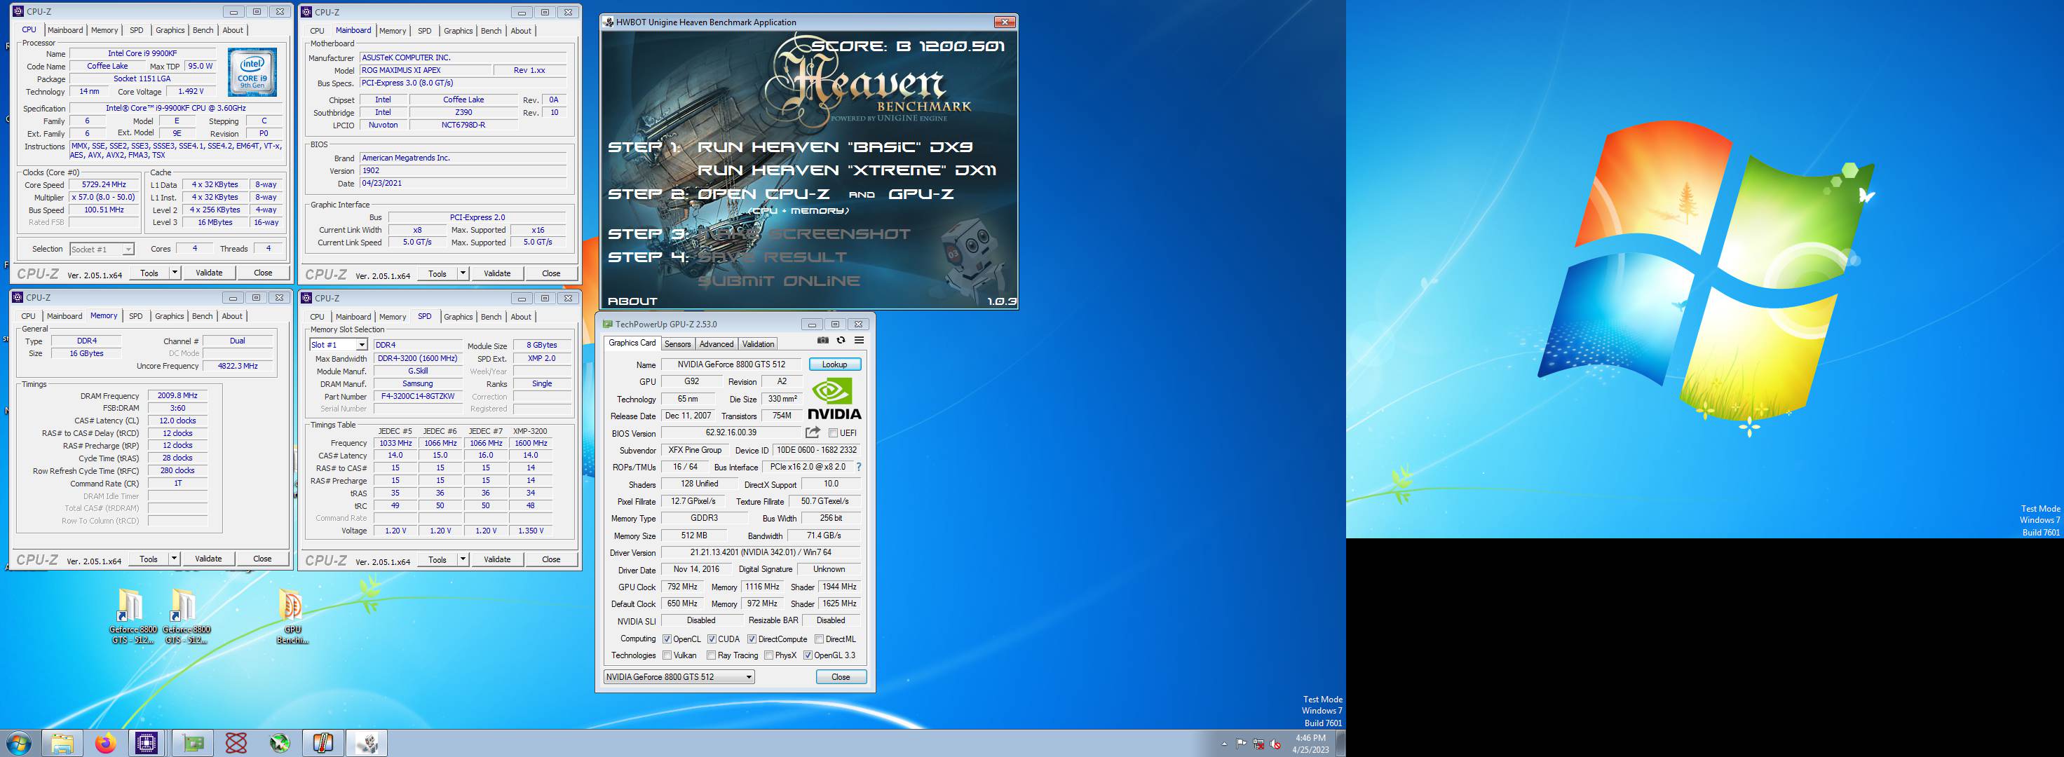Screen dimensions: 2064x757
Task: Open the Windows Start orb
Action: pyautogui.click(x=18, y=744)
